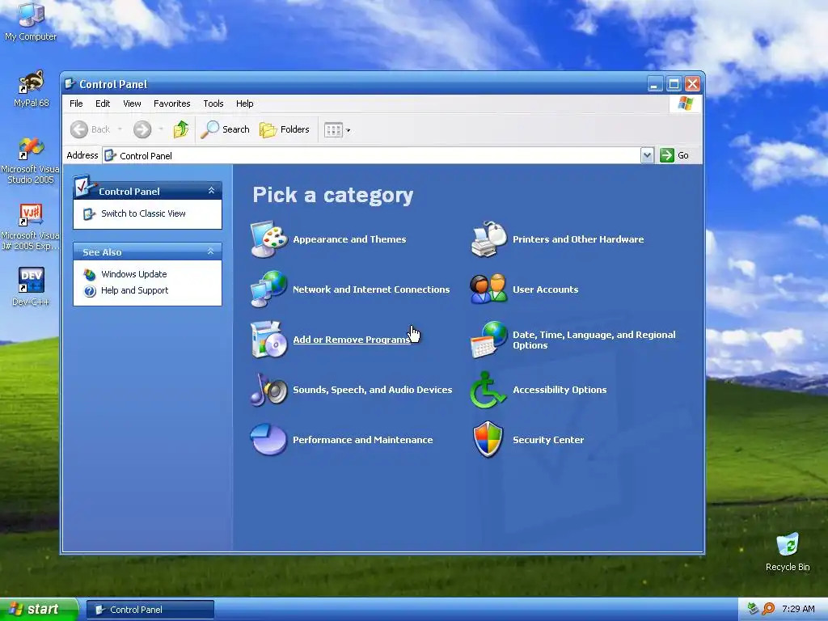Open the Add or Remove Programs icon

[x=268, y=340]
